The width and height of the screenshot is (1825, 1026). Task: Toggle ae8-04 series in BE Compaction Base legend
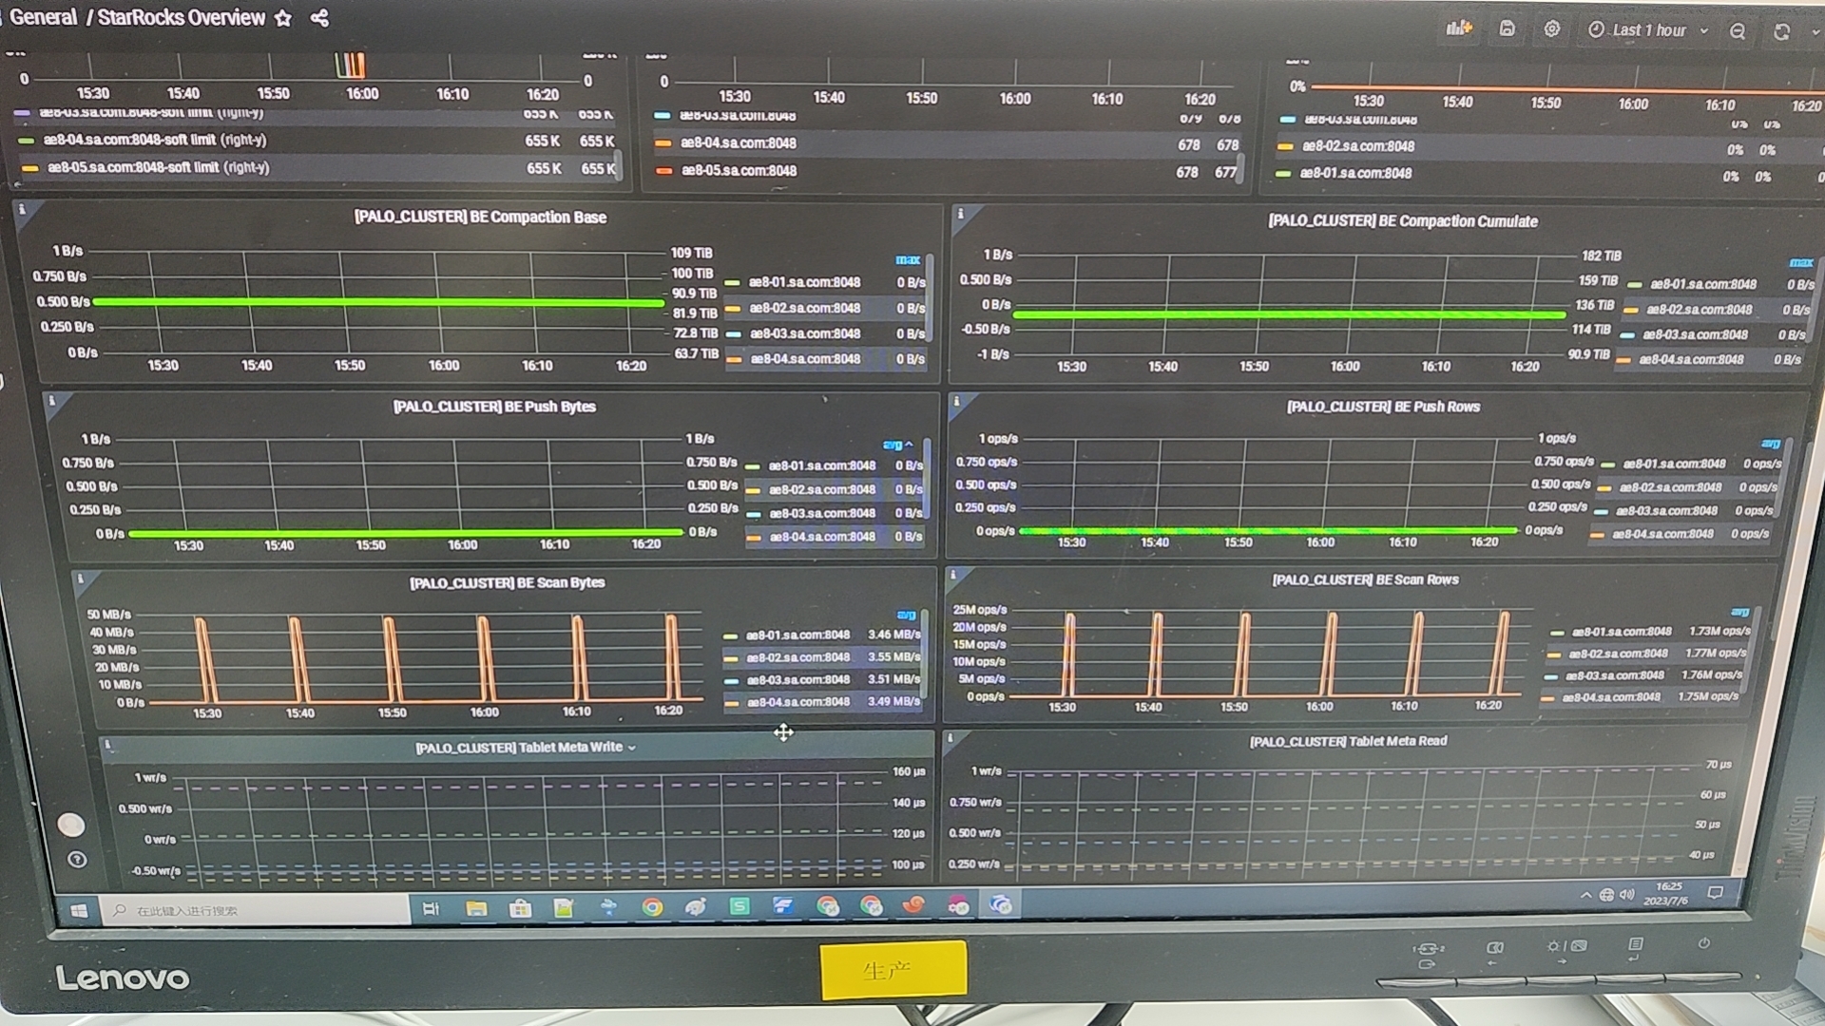pyautogui.click(x=805, y=359)
